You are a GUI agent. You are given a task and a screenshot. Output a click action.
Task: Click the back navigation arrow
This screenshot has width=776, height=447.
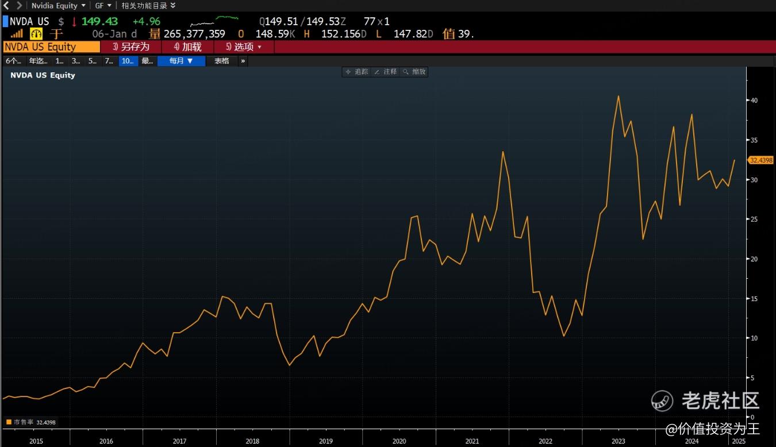(x=6, y=5)
